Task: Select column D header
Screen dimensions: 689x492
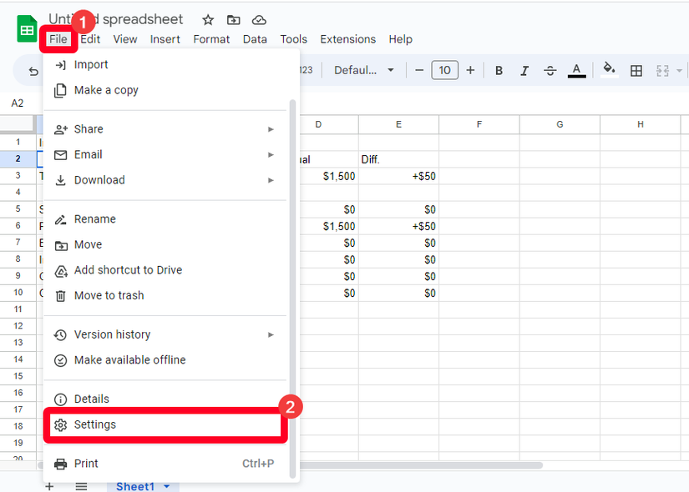Action: pos(329,124)
